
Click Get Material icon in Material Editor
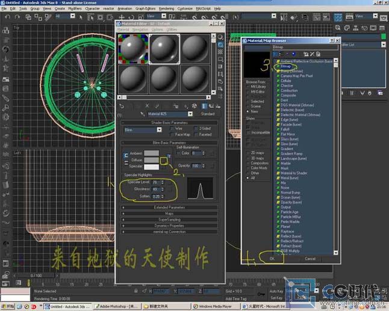click(122, 106)
